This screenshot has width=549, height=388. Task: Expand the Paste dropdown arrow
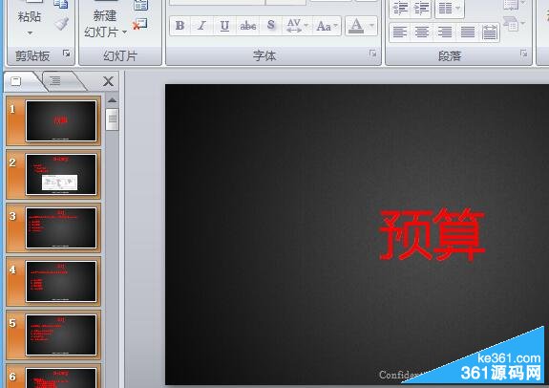pos(30,32)
